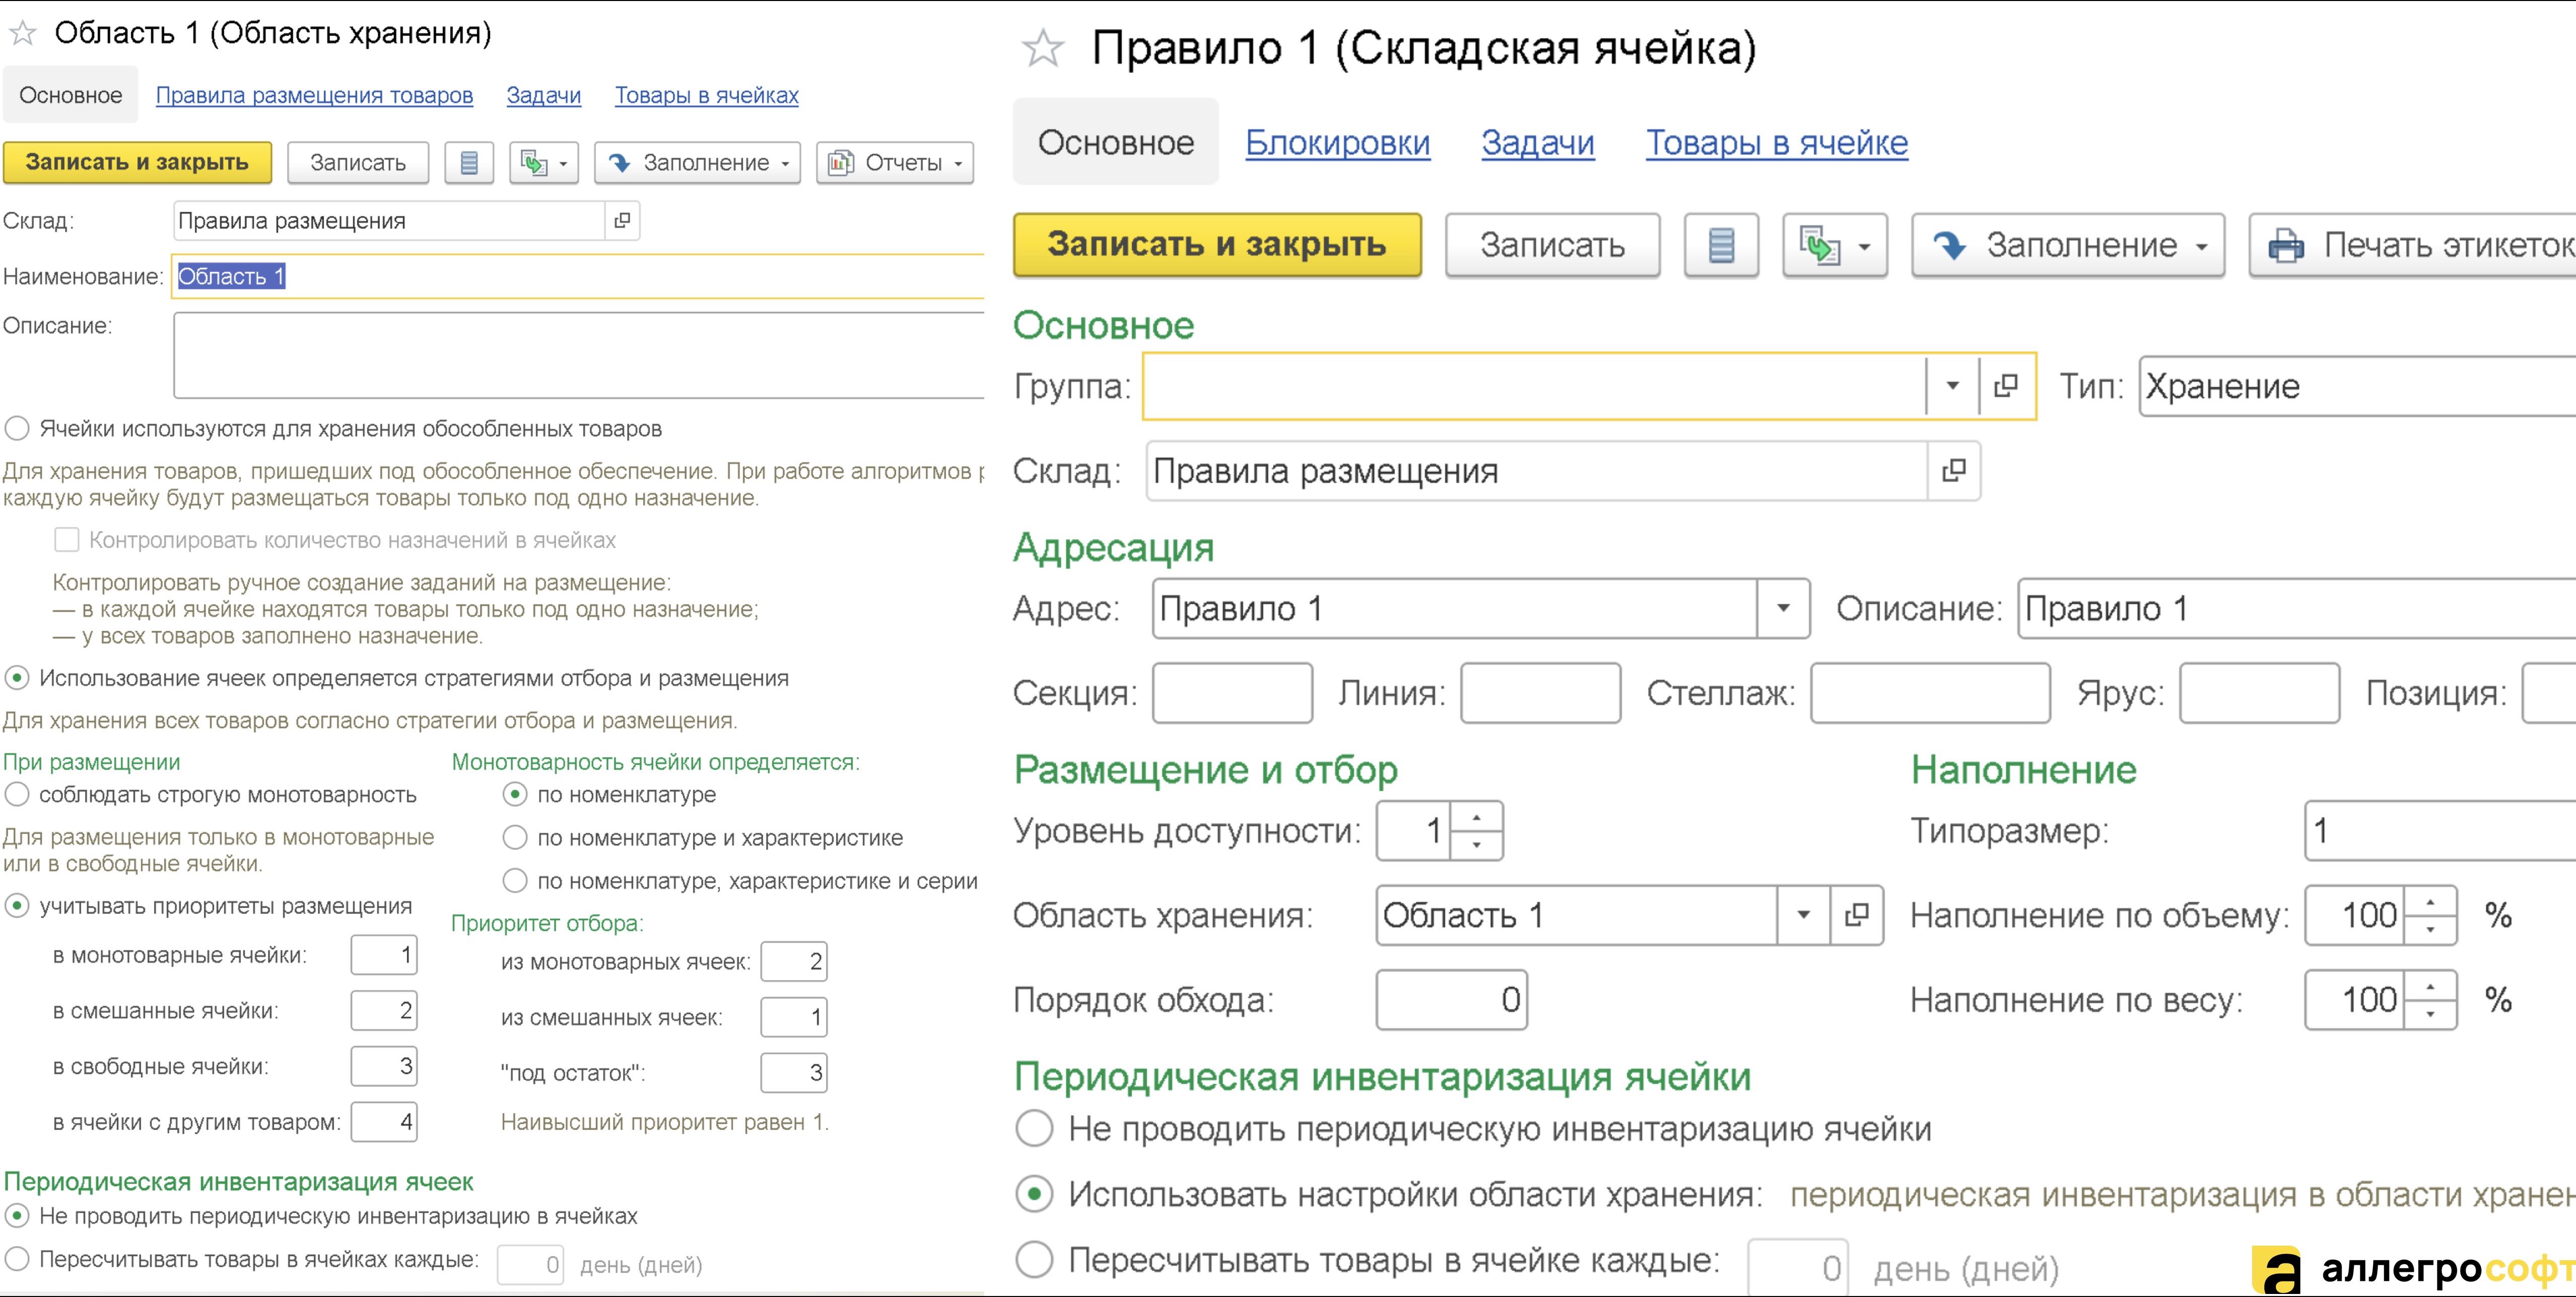
Task: Edit priority в монотоварные ячейки field
Action: 384,954
